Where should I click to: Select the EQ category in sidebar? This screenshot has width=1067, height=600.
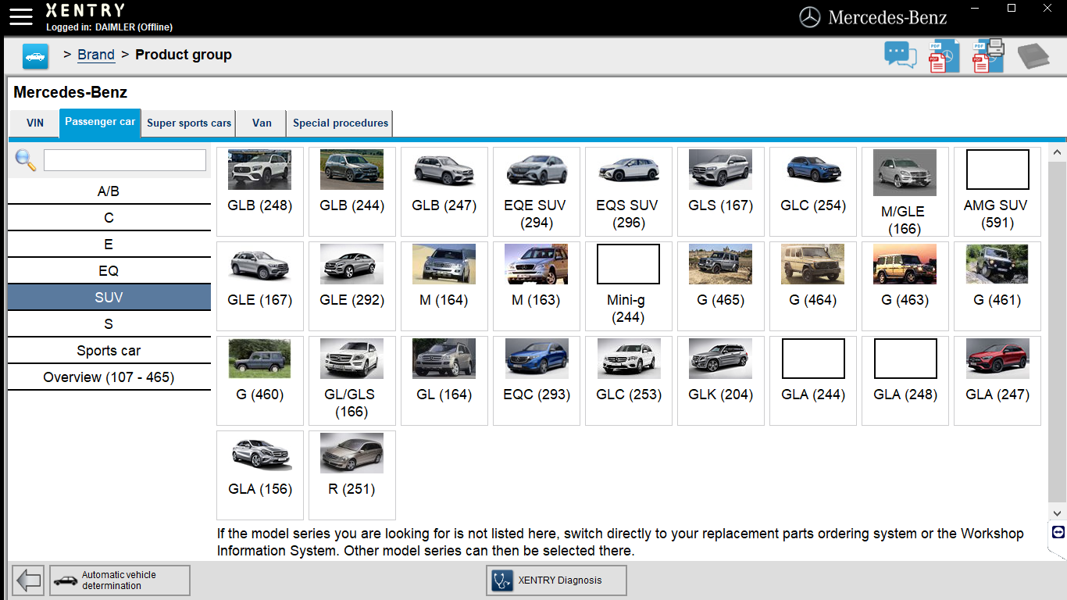109,271
